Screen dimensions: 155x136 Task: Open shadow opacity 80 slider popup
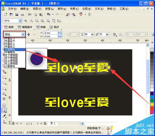coord(92,34)
